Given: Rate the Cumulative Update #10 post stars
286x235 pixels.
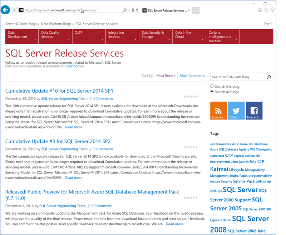Looking at the screenshot, I should pyautogui.click(x=191, y=97).
